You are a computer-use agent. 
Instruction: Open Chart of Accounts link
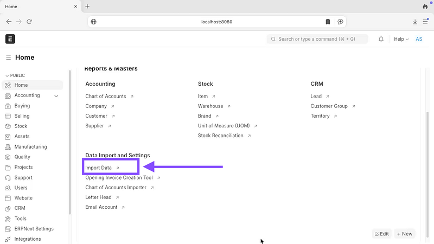(x=106, y=97)
